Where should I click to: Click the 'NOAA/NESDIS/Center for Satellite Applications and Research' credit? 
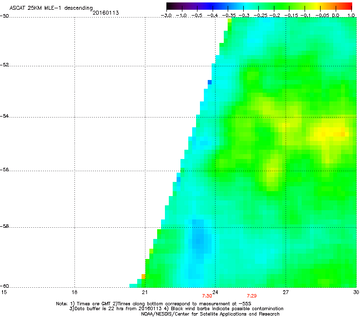point(210,314)
